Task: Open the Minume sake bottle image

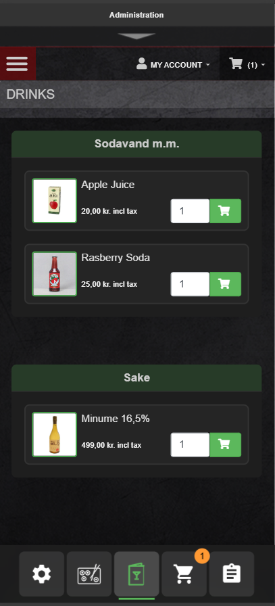Action: [x=55, y=434]
